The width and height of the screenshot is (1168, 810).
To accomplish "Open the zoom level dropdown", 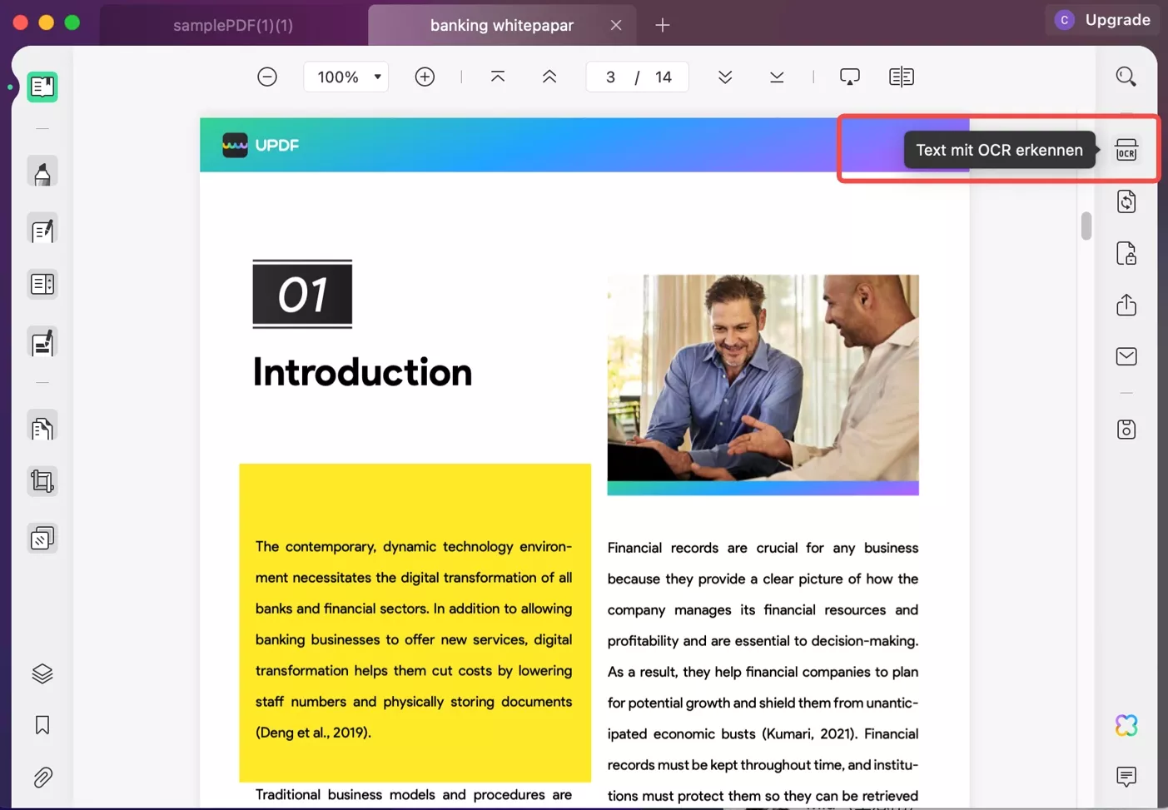I will tap(345, 76).
